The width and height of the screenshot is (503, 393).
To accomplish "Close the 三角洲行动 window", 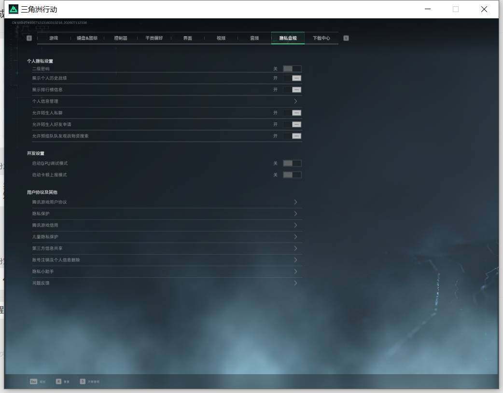I will (x=484, y=9).
